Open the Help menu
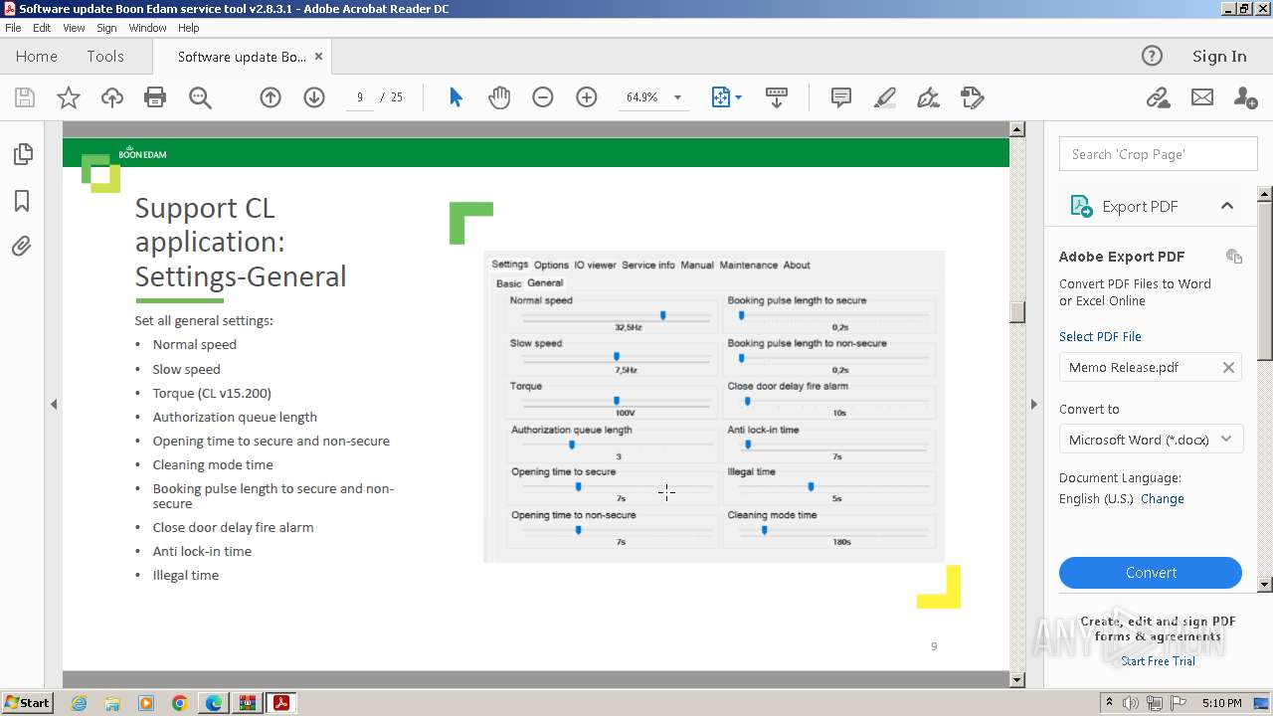The image size is (1273, 716). [x=189, y=28]
